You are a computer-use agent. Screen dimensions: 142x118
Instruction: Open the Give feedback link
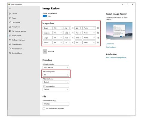[111, 47]
